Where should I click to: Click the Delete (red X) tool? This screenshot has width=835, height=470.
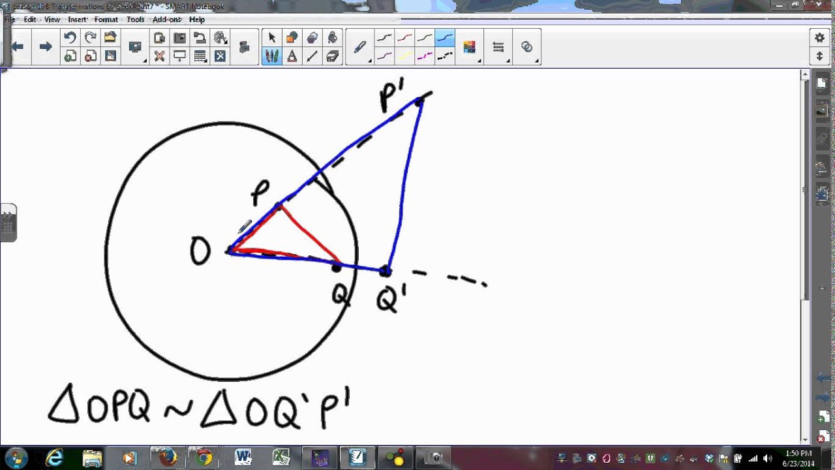coord(159,56)
